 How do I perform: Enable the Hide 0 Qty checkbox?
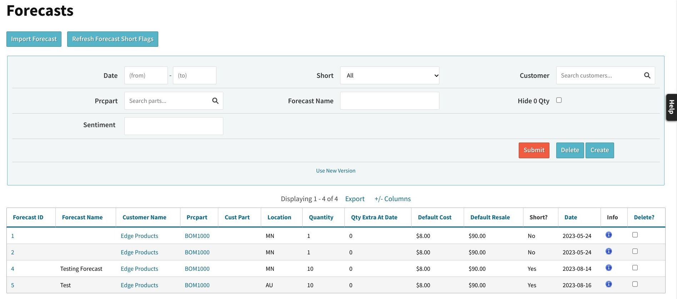point(559,100)
